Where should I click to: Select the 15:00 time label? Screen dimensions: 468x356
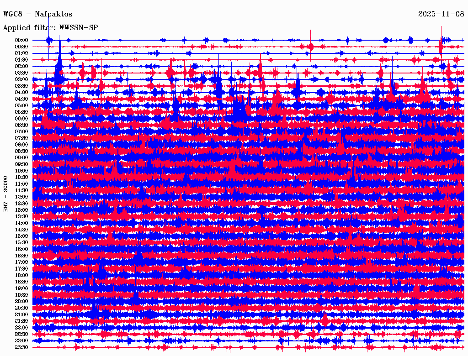tap(21, 236)
